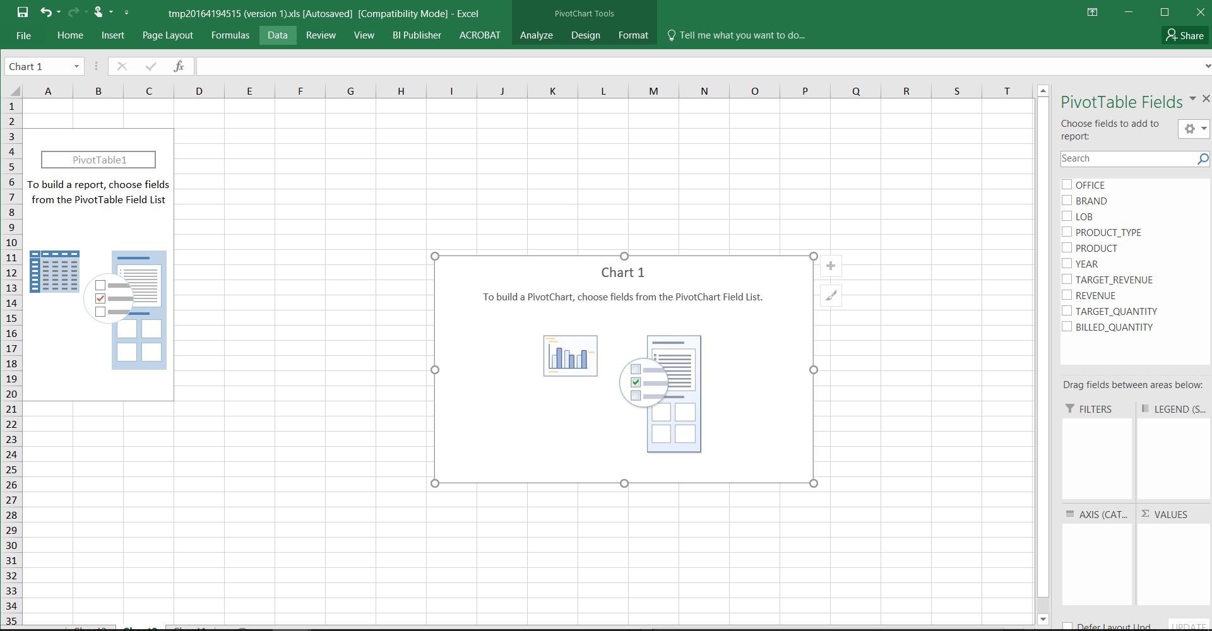Expand the formula bar
The image size is (1212, 631).
[1207, 66]
